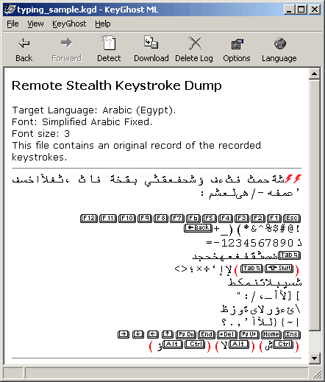Click the 'Font size: 3' line
The image size is (325, 382).
click(x=41, y=134)
